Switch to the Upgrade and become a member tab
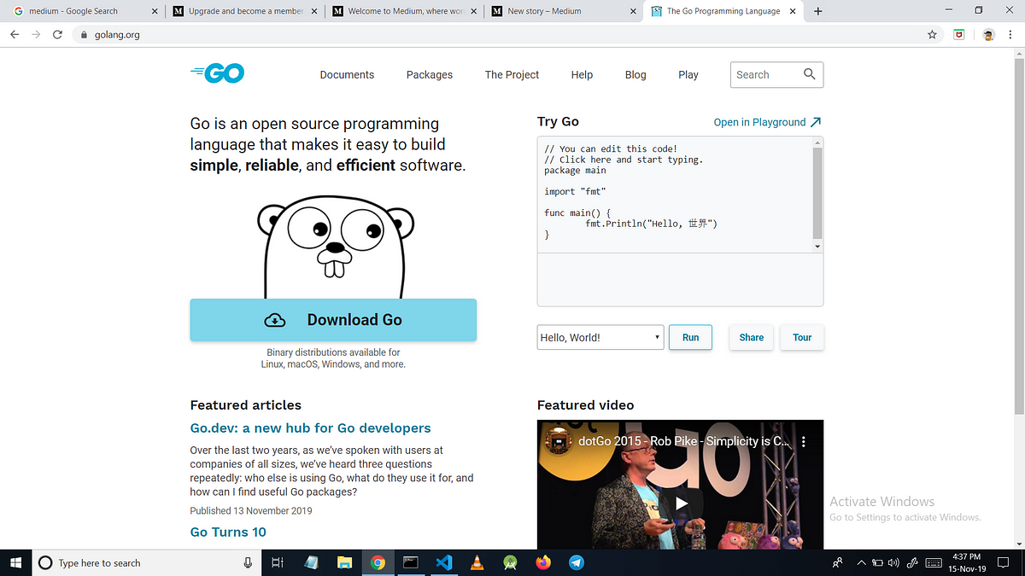The height and width of the screenshot is (576, 1025). (243, 11)
